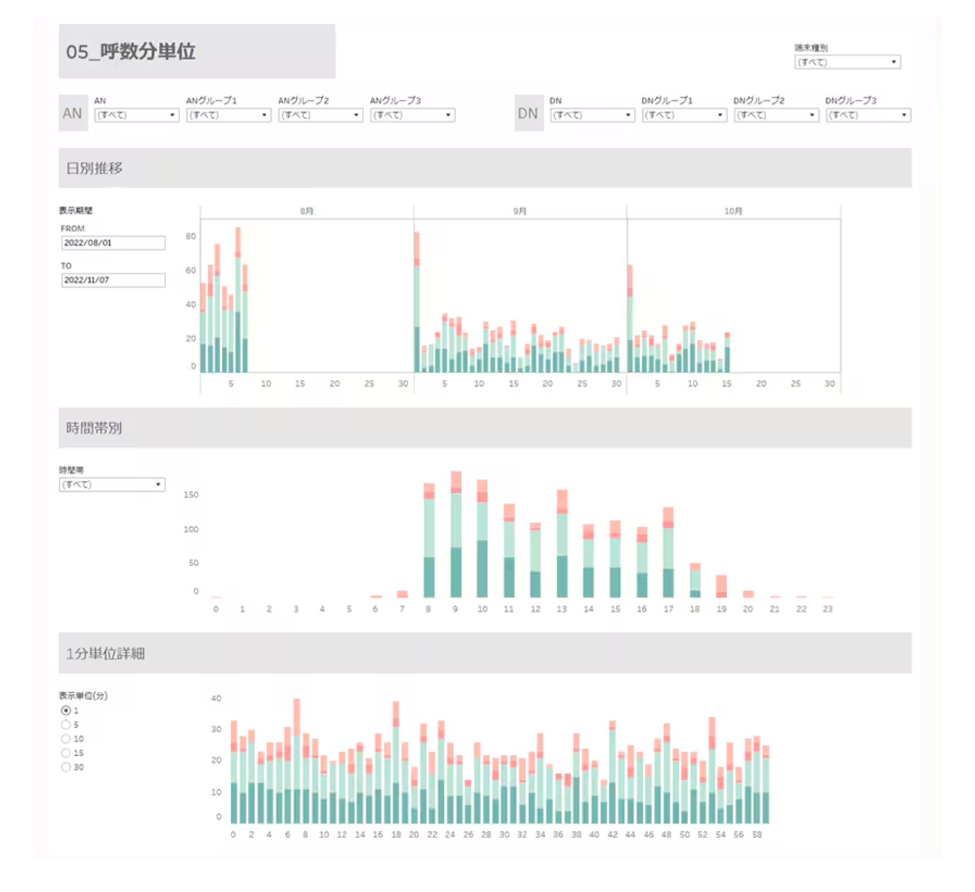
Task: Expand the DNグループ2 dropdown
Action: click(776, 115)
